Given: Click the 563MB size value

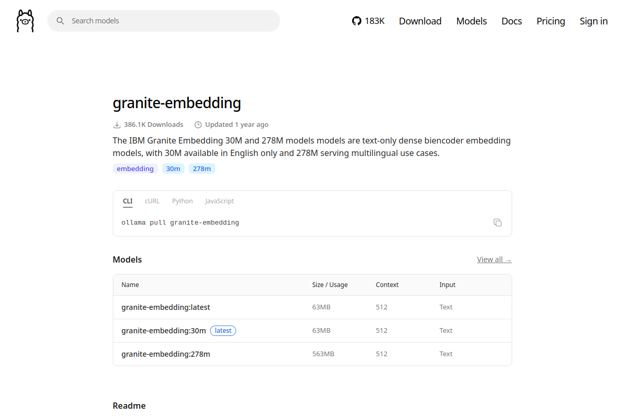Looking at the screenshot, I should pos(323,354).
